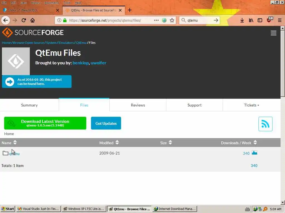Open the browser home page icon
Viewport: 285px width, 213px height.
click(x=33, y=20)
